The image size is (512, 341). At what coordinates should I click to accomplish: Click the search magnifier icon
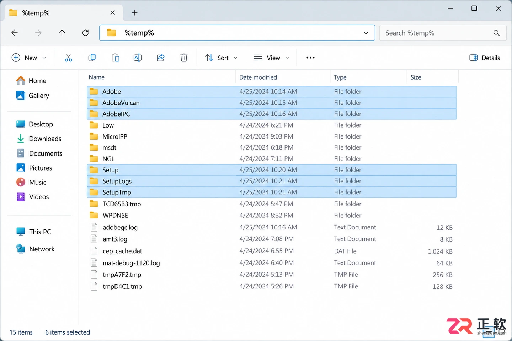pyautogui.click(x=497, y=33)
